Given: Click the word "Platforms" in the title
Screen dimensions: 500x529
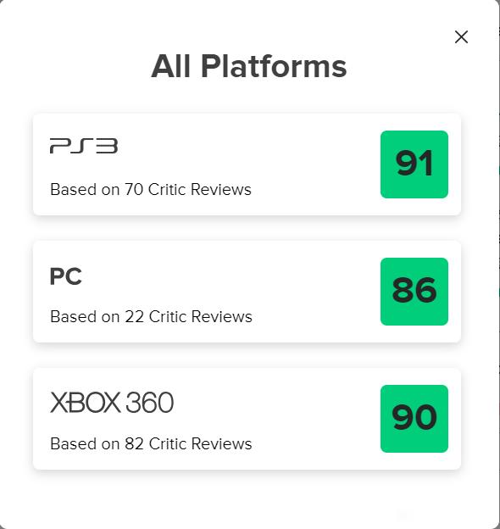Looking at the screenshot, I should point(274,66).
